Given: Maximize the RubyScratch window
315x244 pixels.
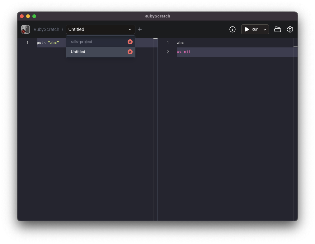Looking at the screenshot, I should [34, 16].
